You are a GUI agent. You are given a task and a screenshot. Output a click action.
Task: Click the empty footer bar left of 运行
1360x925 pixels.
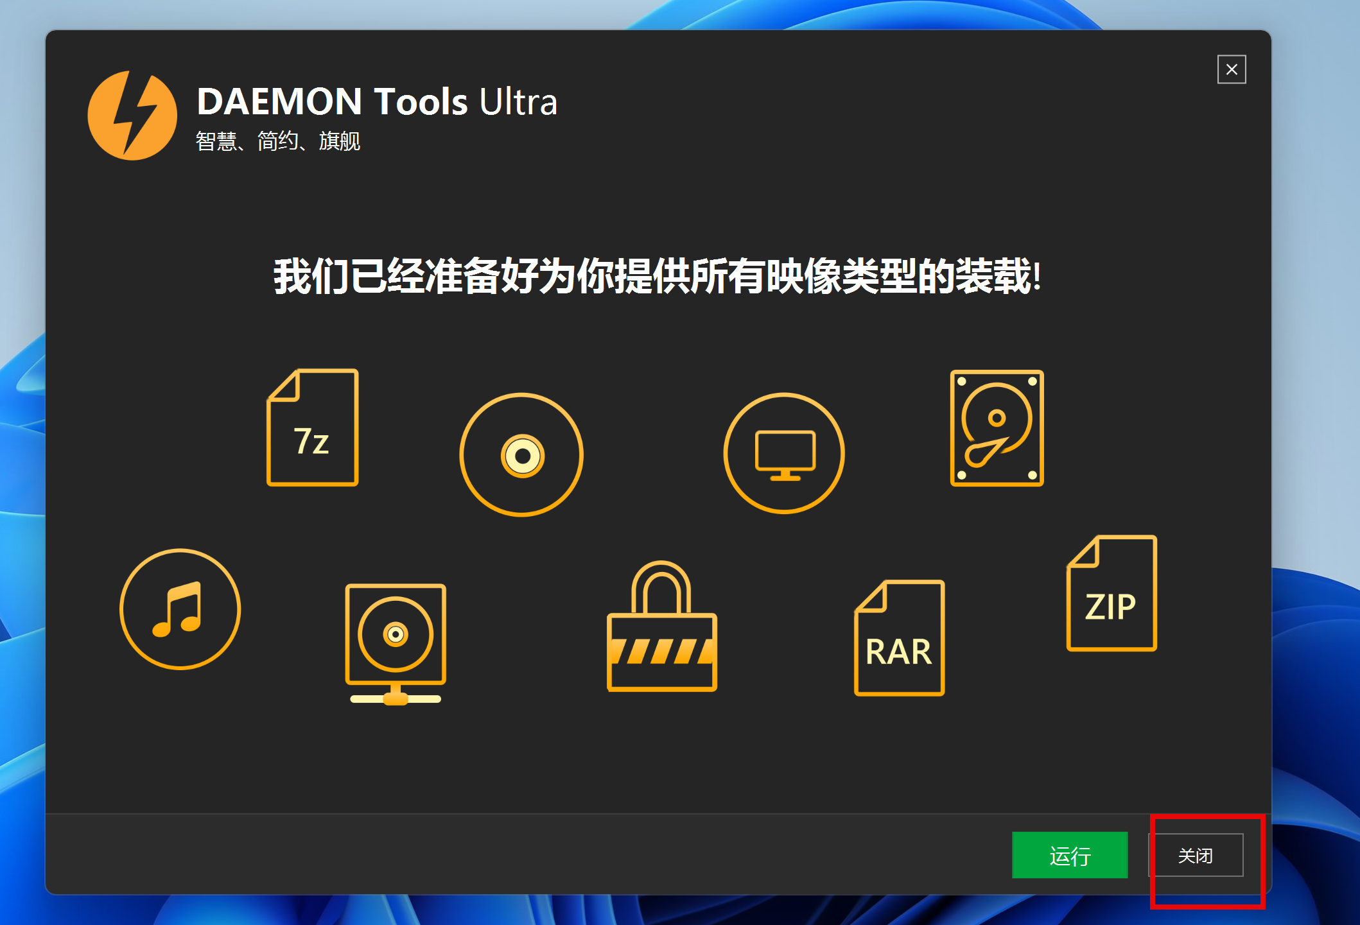coord(514,855)
